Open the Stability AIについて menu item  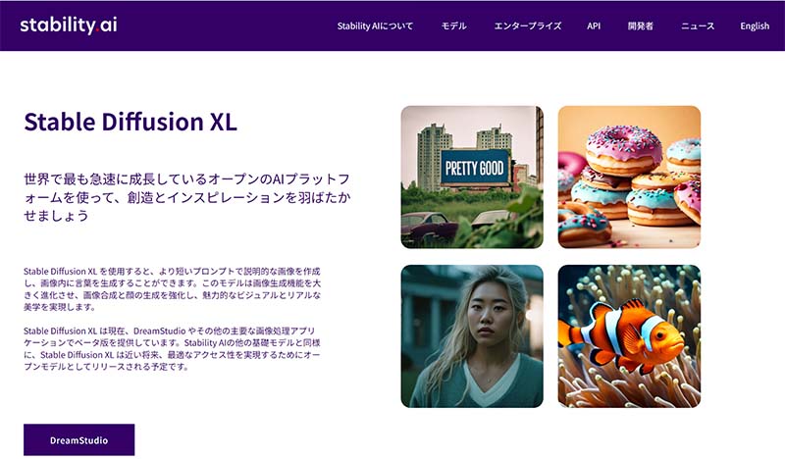pos(375,26)
